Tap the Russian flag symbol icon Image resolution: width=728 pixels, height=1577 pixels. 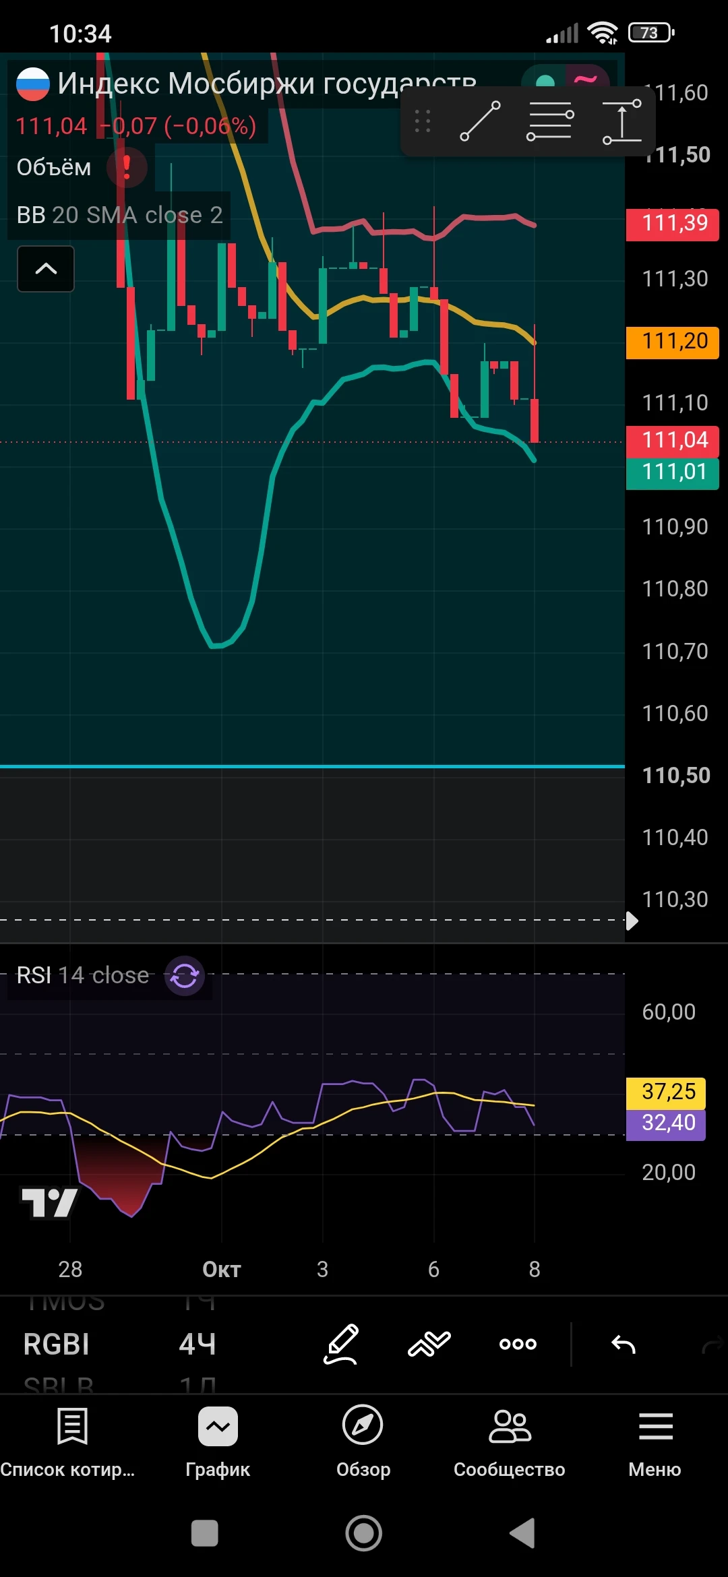(x=33, y=84)
